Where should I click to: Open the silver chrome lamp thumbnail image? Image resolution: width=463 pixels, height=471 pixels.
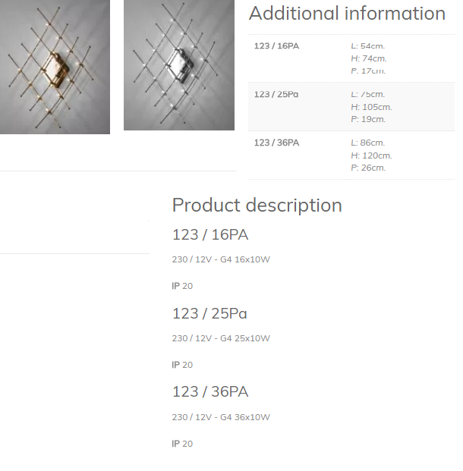(179, 65)
